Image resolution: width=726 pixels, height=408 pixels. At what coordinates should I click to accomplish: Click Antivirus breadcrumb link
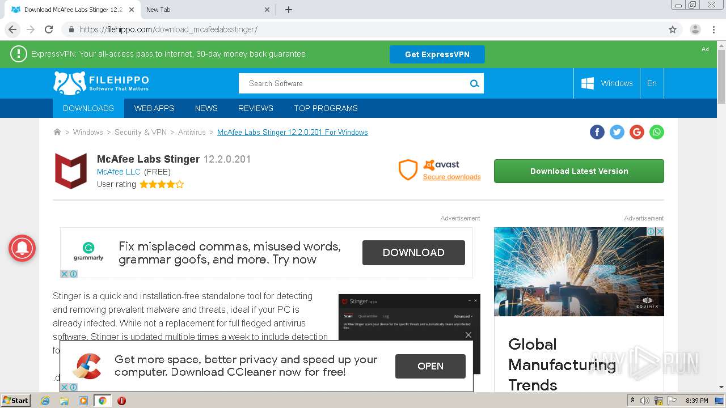[x=192, y=132]
